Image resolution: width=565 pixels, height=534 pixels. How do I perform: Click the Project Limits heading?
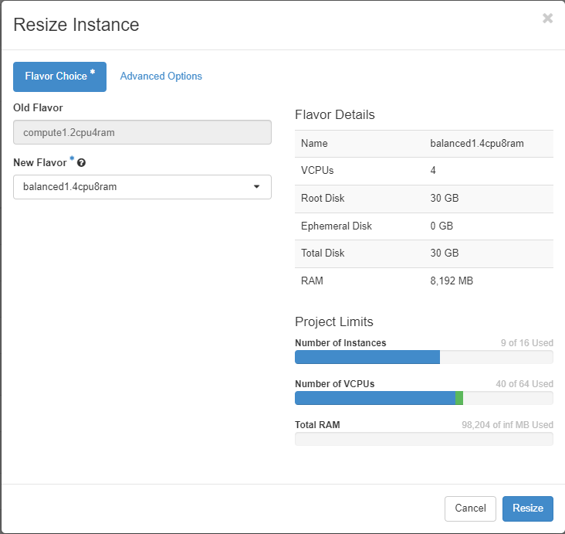click(333, 321)
